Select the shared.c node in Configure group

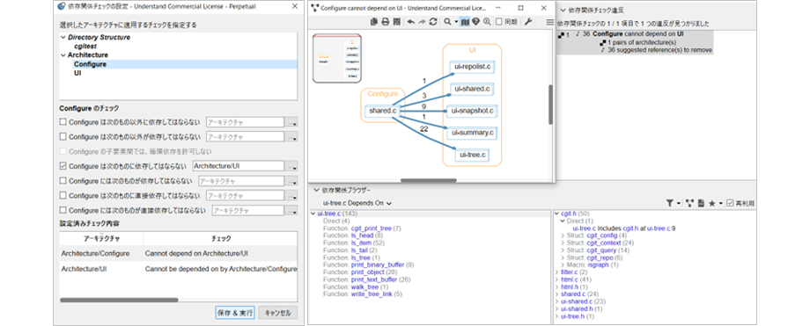pos(383,111)
